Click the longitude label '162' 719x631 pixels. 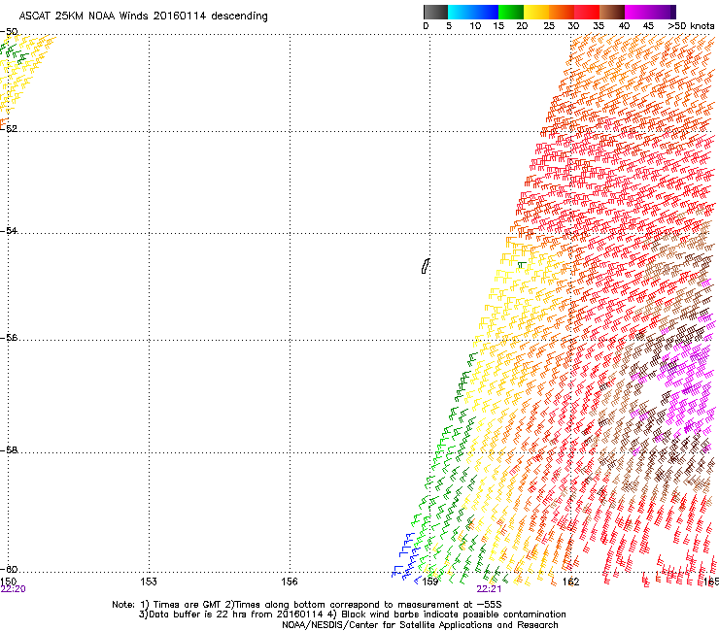[x=571, y=581]
